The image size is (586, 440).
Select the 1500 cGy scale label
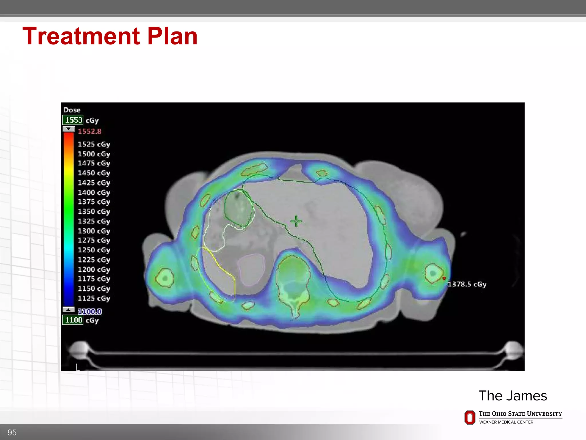tap(94, 154)
